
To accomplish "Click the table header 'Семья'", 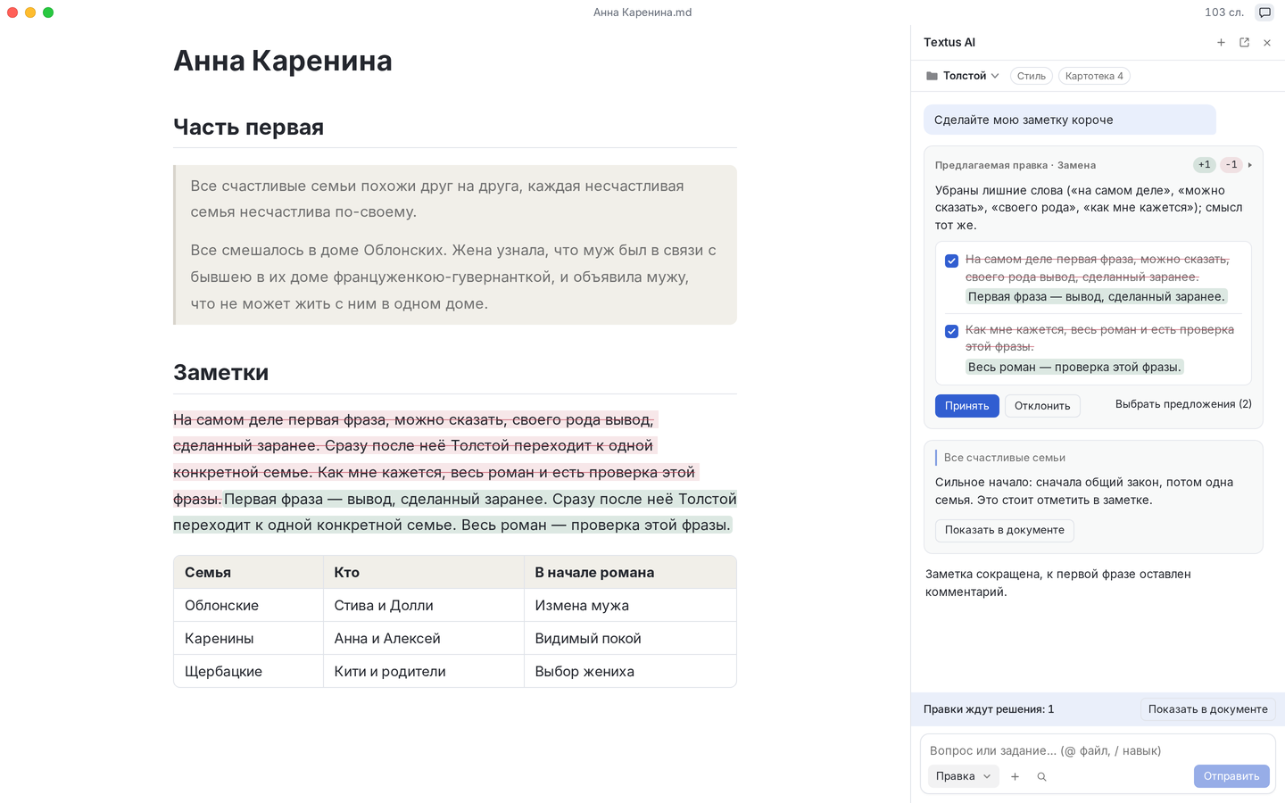I will (208, 573).
